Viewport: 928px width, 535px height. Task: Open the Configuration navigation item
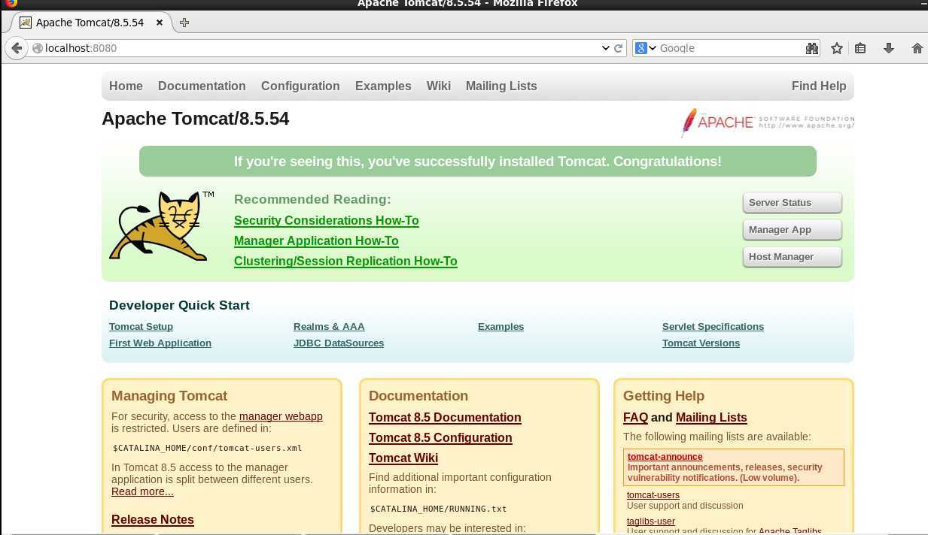pyautogui.click(x=300, y=86)
